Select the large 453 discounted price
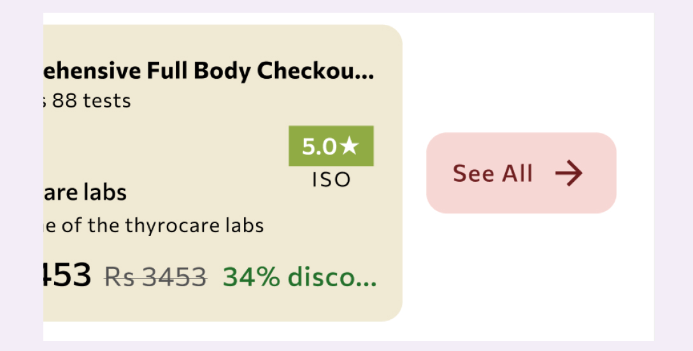This screenshot has height=351, width=693. click(x=67, y=274)
